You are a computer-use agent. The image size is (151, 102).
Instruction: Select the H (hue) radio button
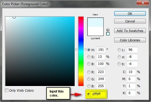point(89,50)
